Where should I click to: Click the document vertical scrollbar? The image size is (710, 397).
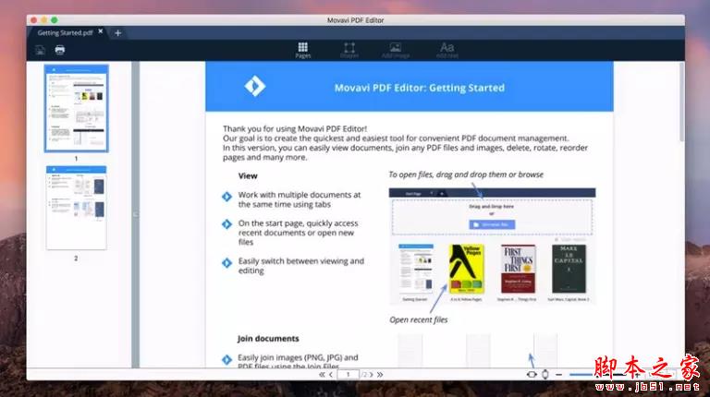(x=681, y=102)
